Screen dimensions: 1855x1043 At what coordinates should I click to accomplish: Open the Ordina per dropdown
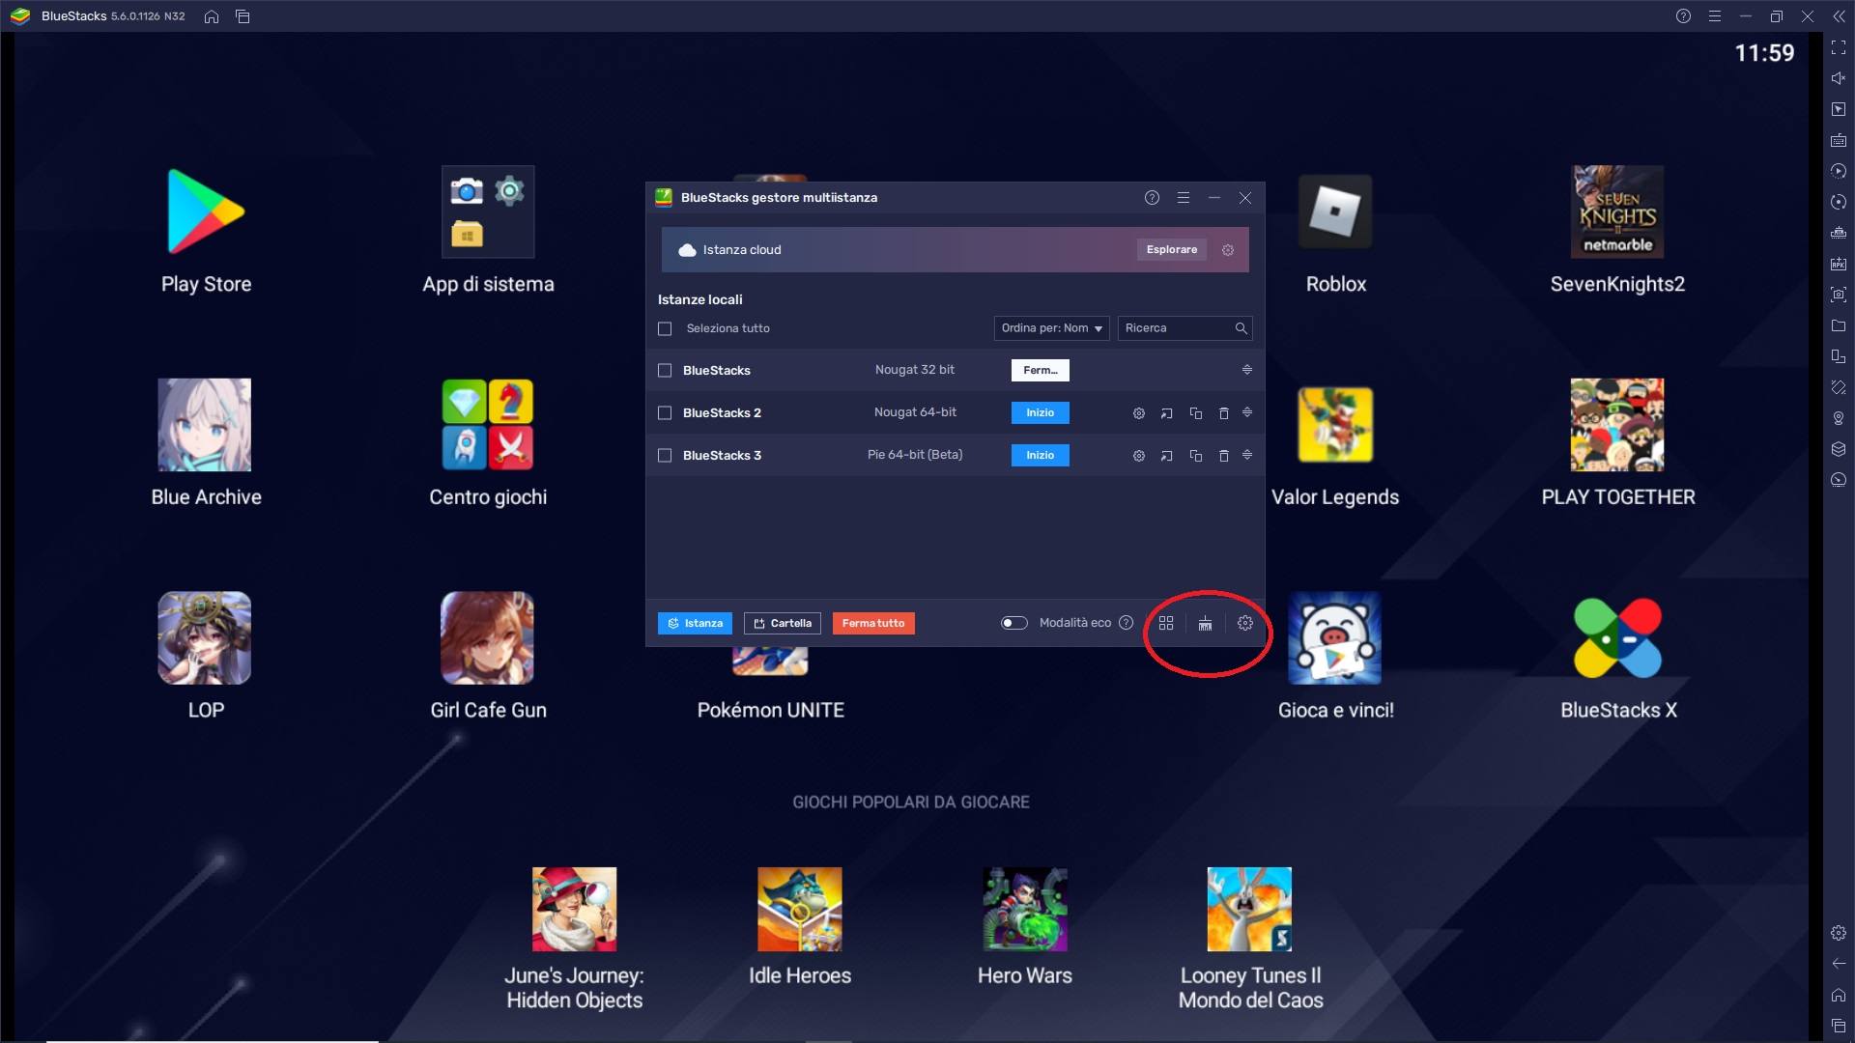click(1051, 328)
